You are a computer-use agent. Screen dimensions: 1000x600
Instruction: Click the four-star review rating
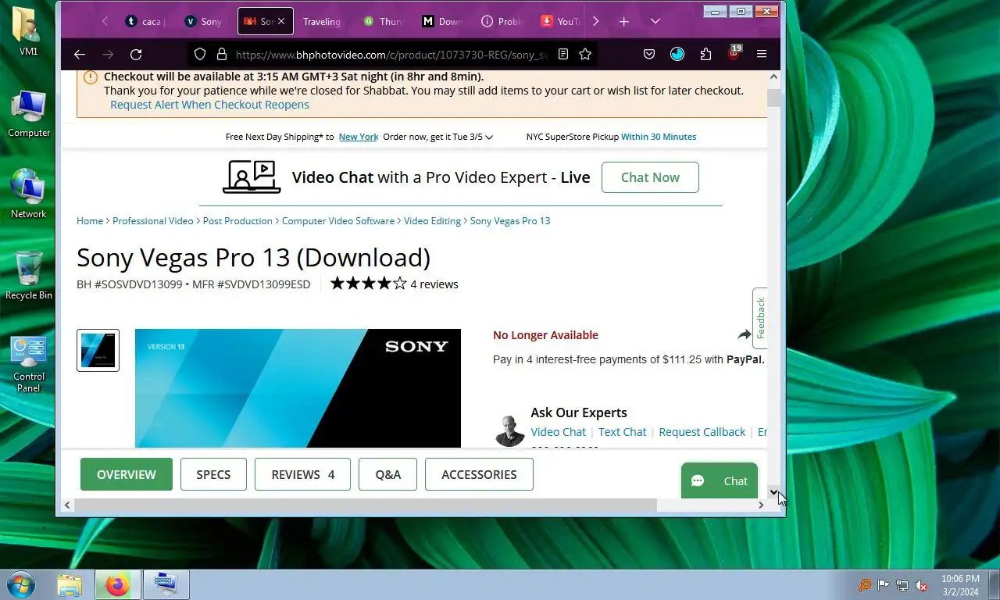pos(368,284)
